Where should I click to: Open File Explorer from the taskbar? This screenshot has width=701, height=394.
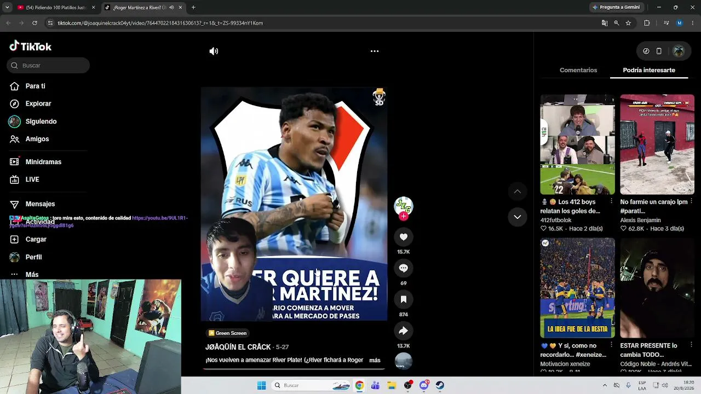[x=392, y=385]
